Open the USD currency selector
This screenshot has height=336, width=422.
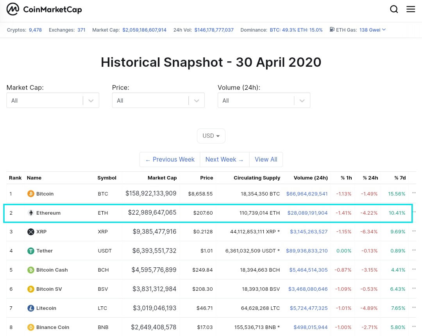pyautogui.click(x=211, y=136)
